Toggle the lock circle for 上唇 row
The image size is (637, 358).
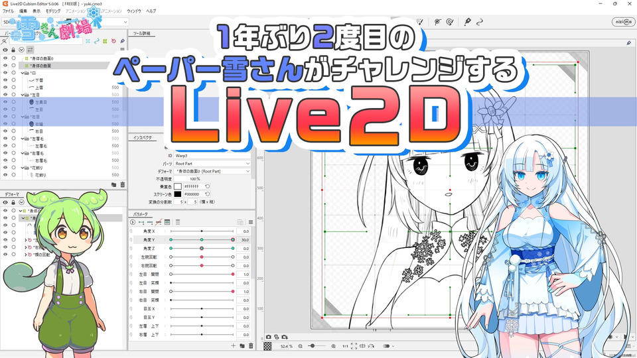(x=13, y=88)
